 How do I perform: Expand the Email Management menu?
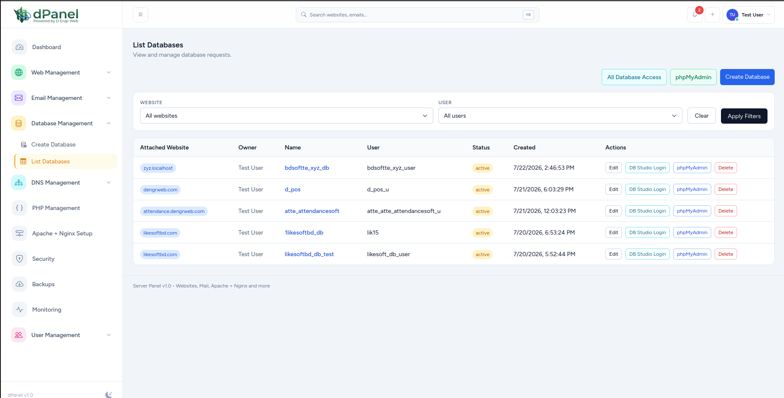click(109, 98)
